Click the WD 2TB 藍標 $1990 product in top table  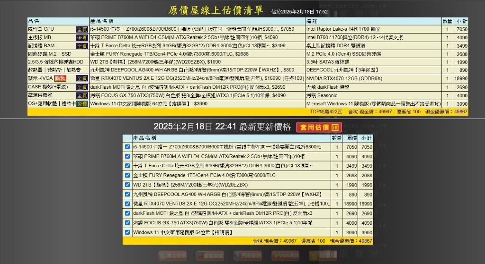155,62
